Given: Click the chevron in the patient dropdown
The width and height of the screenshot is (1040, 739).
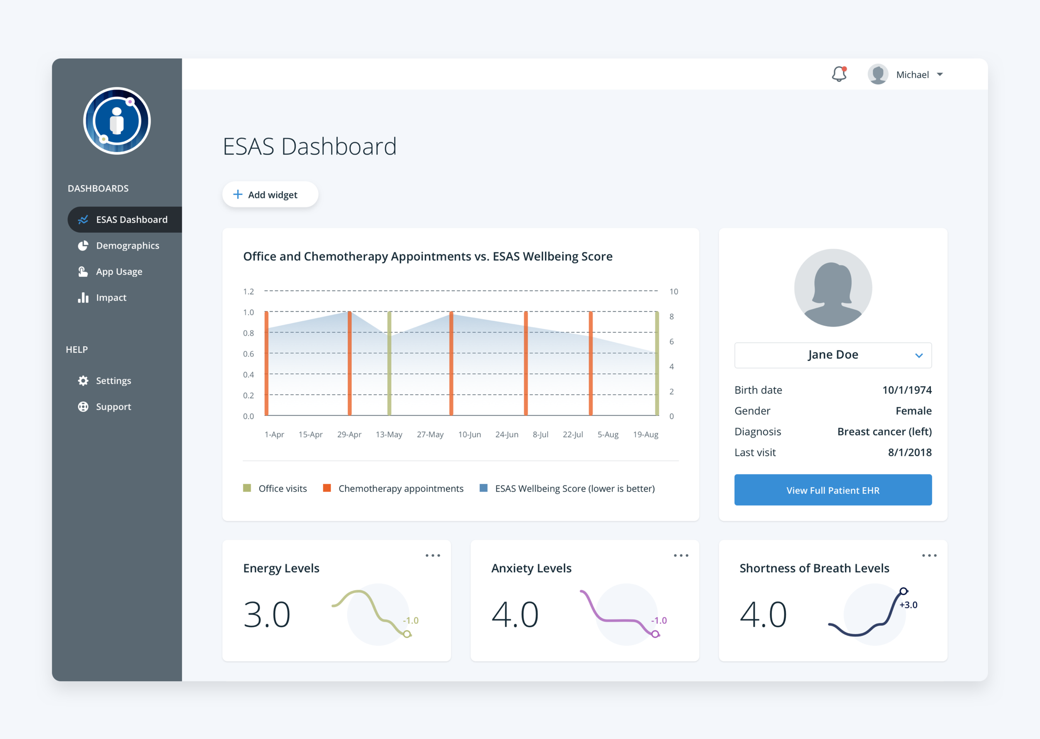Looking at the screenshot, I should click(919, 355).
